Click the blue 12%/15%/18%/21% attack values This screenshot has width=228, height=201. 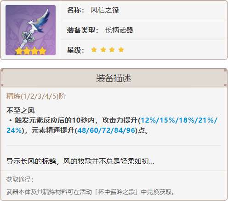(179, 120)
